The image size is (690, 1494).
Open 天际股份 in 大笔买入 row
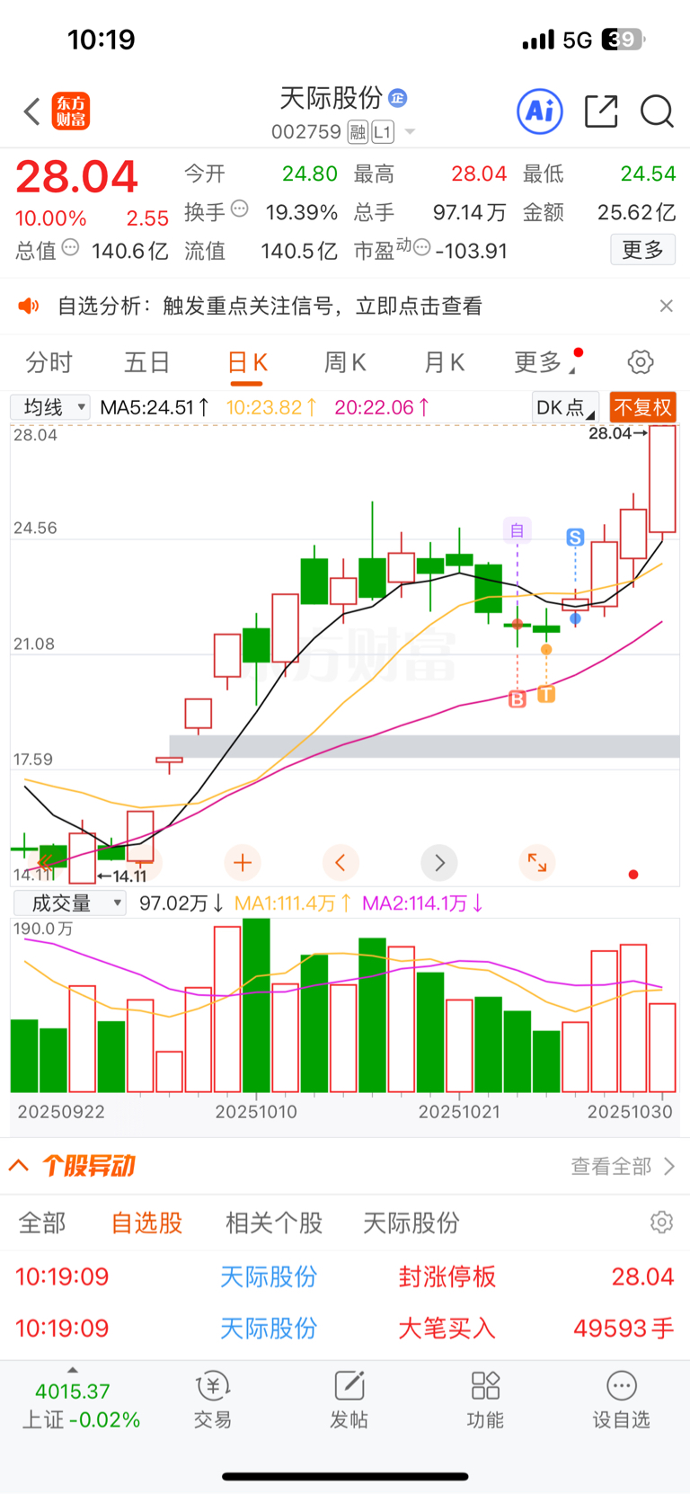click(x=269, y=1328)
